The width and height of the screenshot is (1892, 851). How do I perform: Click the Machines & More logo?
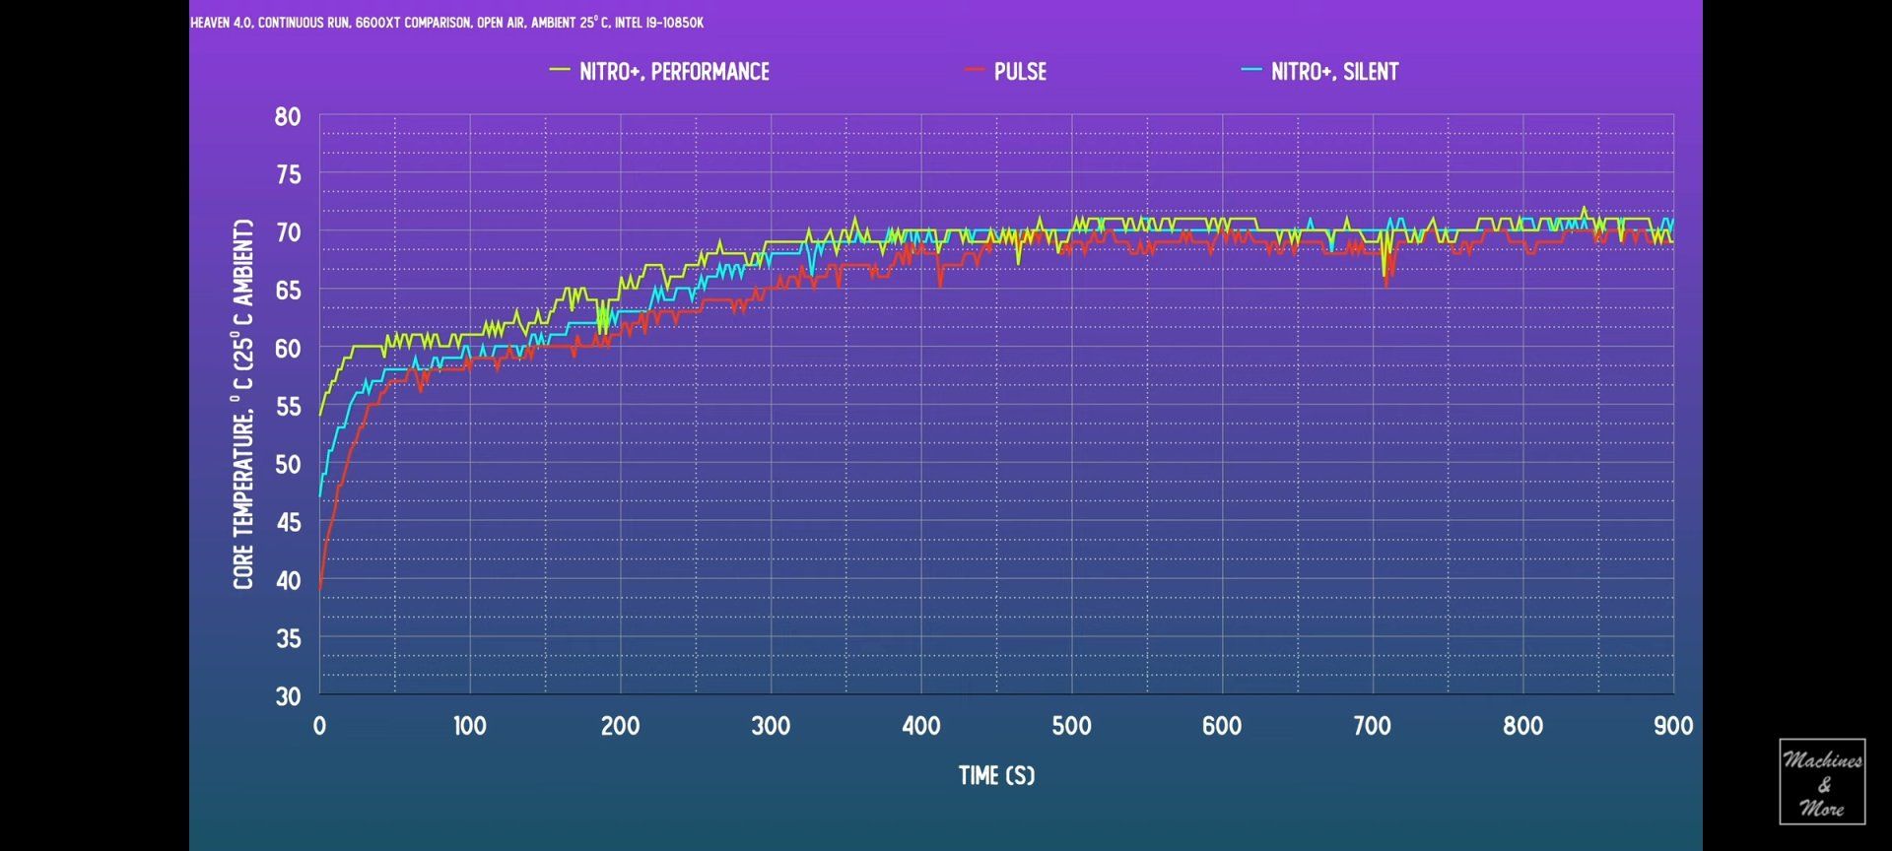[x=1822, y=781]
